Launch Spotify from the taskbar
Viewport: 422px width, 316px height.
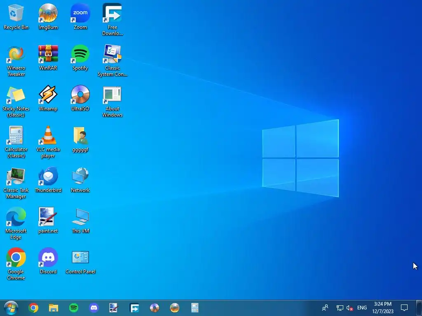pyautogui.click(x=74, y=308)
